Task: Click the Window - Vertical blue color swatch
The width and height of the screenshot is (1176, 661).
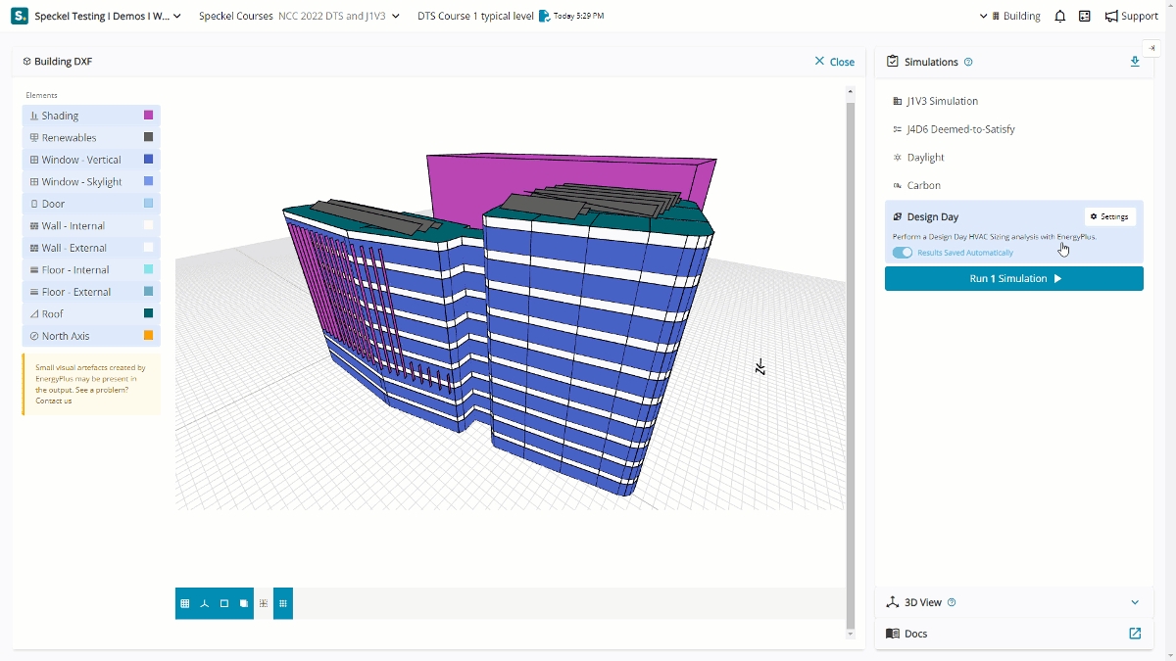Action: (x=149, y=160)
